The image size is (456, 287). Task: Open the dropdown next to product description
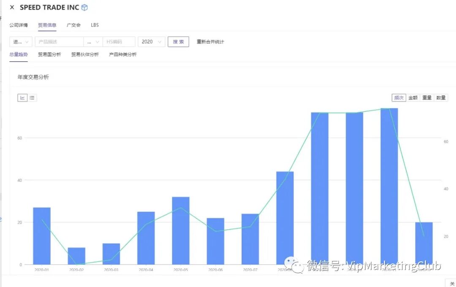(93, 42)
